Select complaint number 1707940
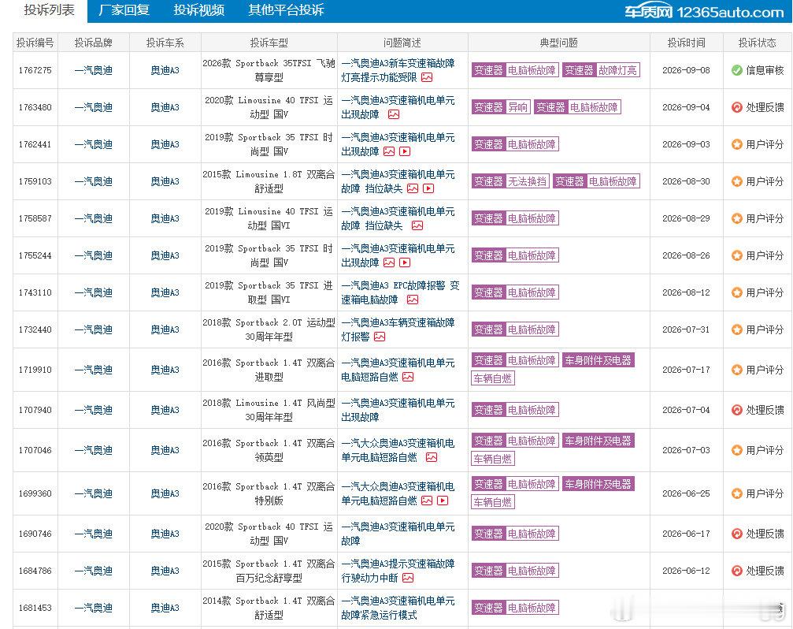793x629 pixels. (35, 410)
